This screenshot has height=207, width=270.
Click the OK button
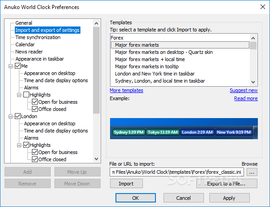[x=136, y=198]
